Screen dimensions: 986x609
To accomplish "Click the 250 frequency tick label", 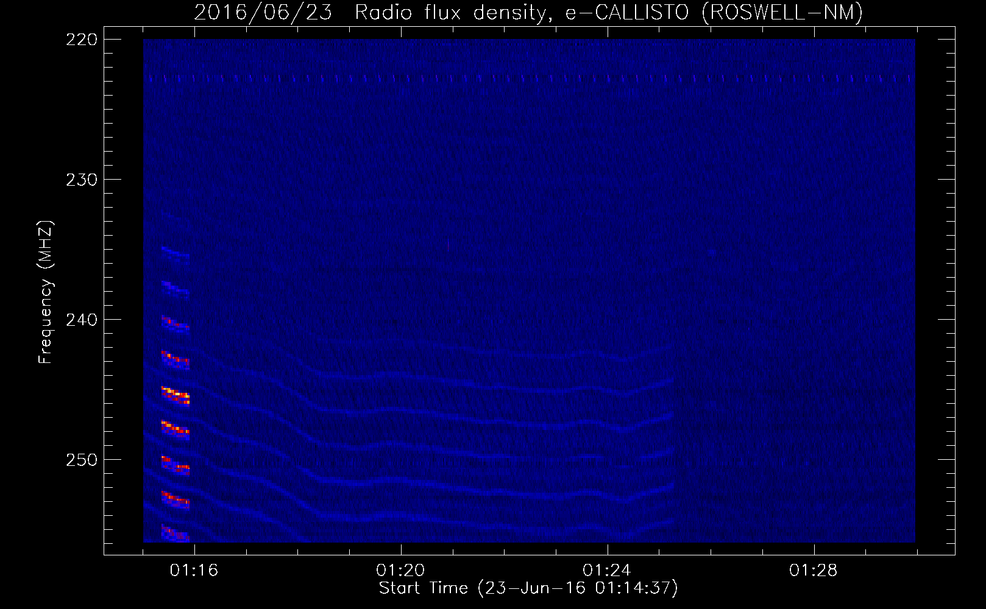I will 82,460.
